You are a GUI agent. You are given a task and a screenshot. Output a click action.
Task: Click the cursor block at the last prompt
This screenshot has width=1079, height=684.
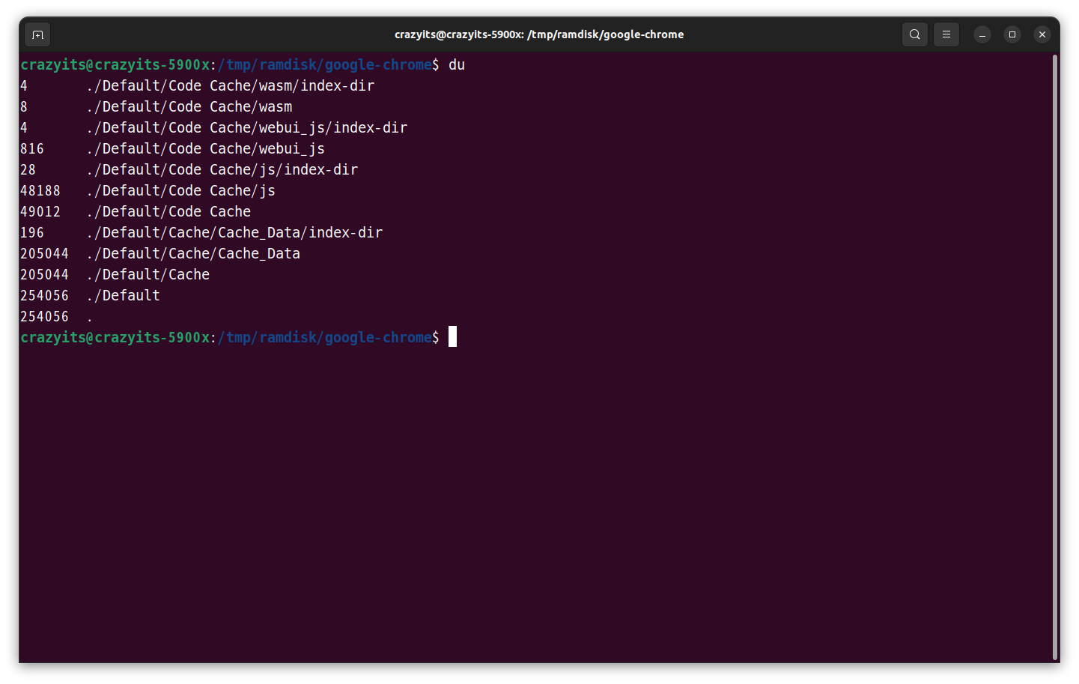click(452, 337)
